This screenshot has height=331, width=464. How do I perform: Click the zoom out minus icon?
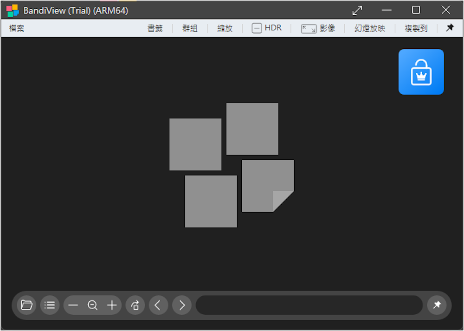73,305
